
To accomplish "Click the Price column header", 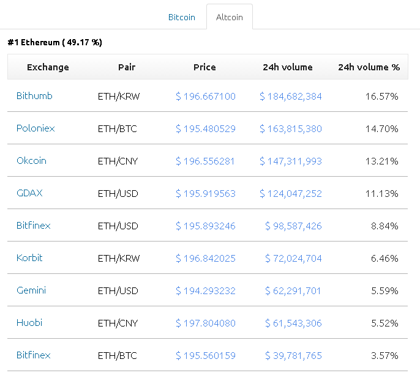I will pyautogui.click(x=204, y=67).
